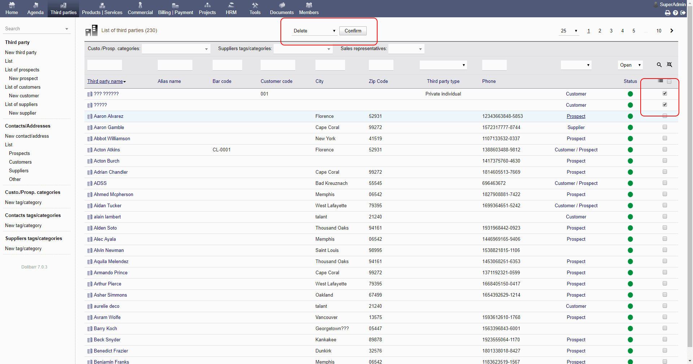This screenshot has width=693, height=364.
Task: Go to next page arrow
Action: click(672, 31)
